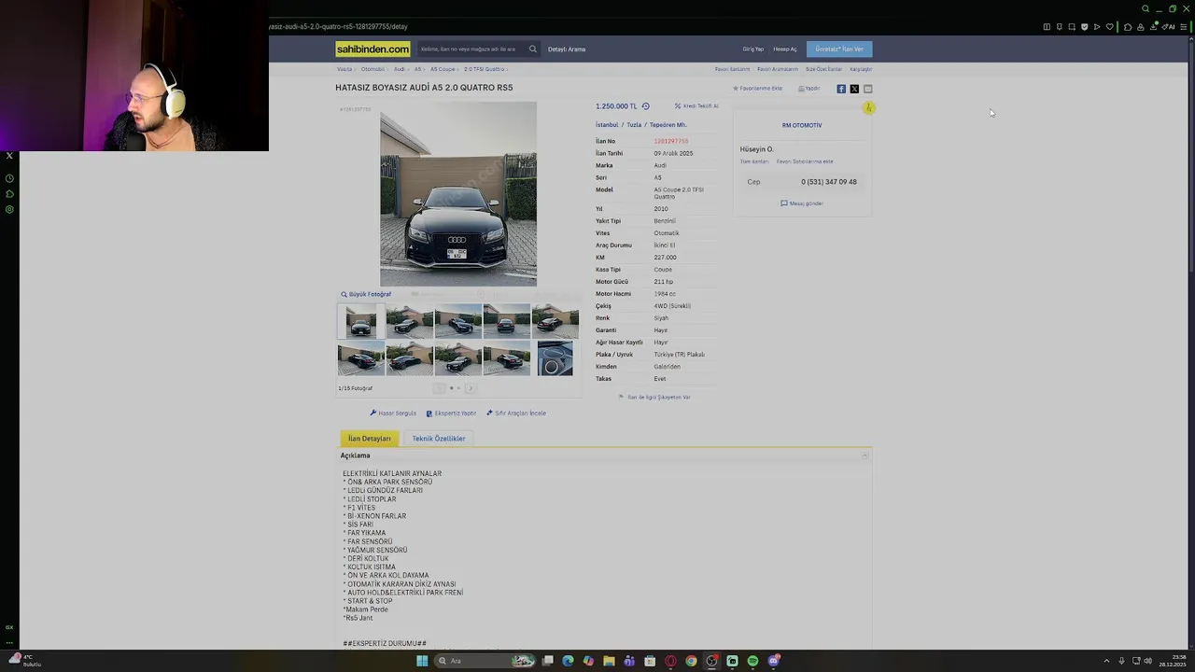This screenshot has width=1195, height=672.
Task: Open the browser downloads icon
Action: (1153, 27)
